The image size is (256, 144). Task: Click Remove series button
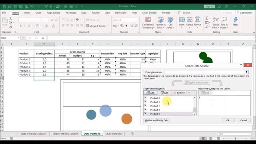[x=179, y=93]
